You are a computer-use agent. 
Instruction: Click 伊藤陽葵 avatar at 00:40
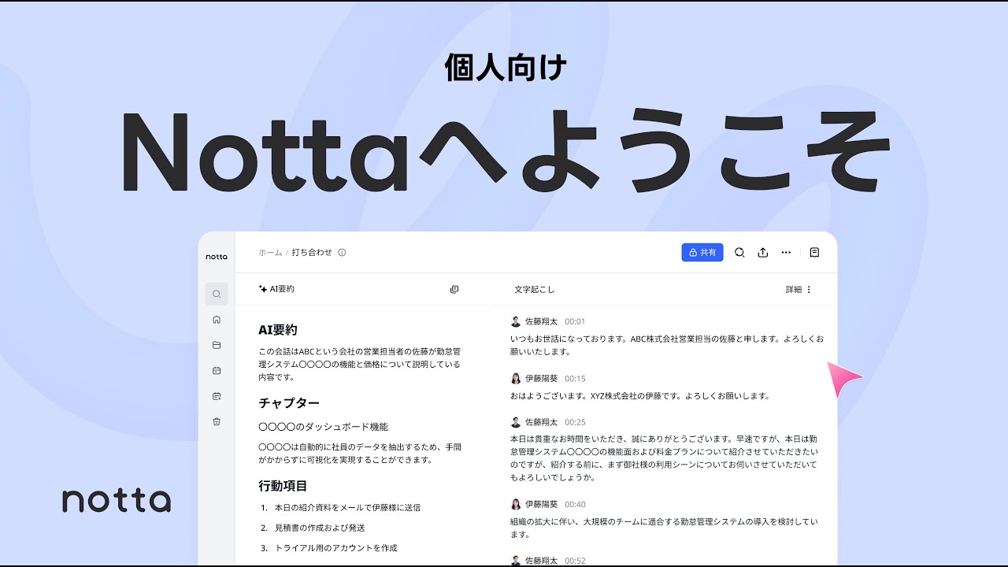coord(516,504)
